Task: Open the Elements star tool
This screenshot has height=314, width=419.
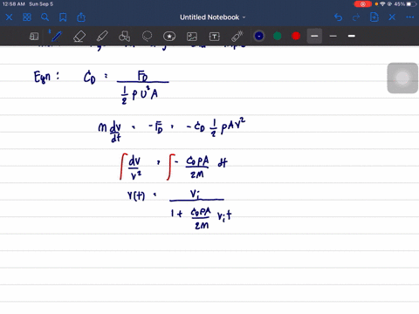Action: tap(169, 37)
